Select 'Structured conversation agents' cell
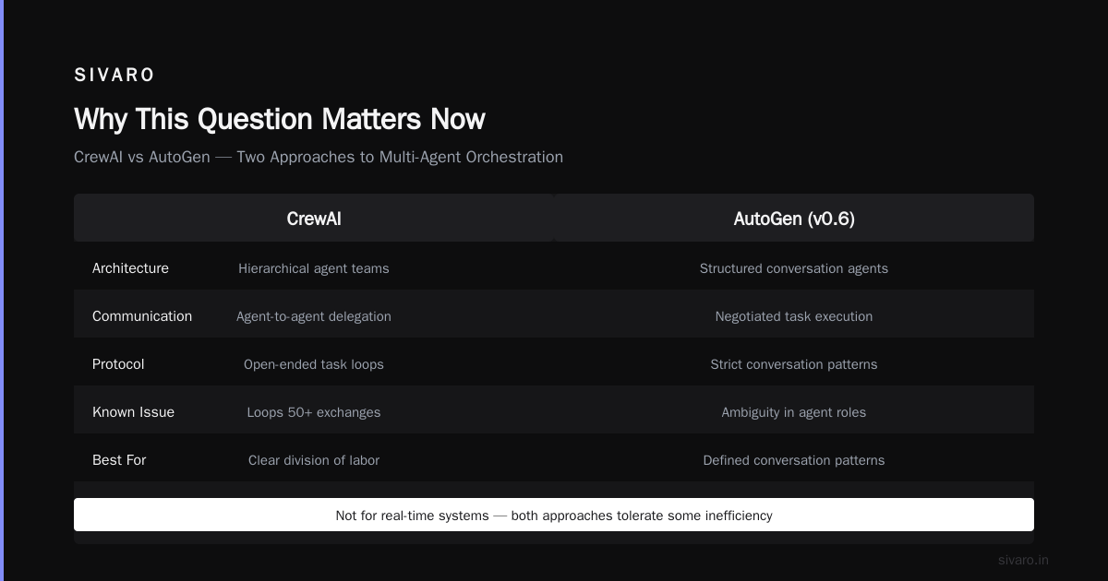This screenshot has height=581, width=1108. (x=794, y=268)
